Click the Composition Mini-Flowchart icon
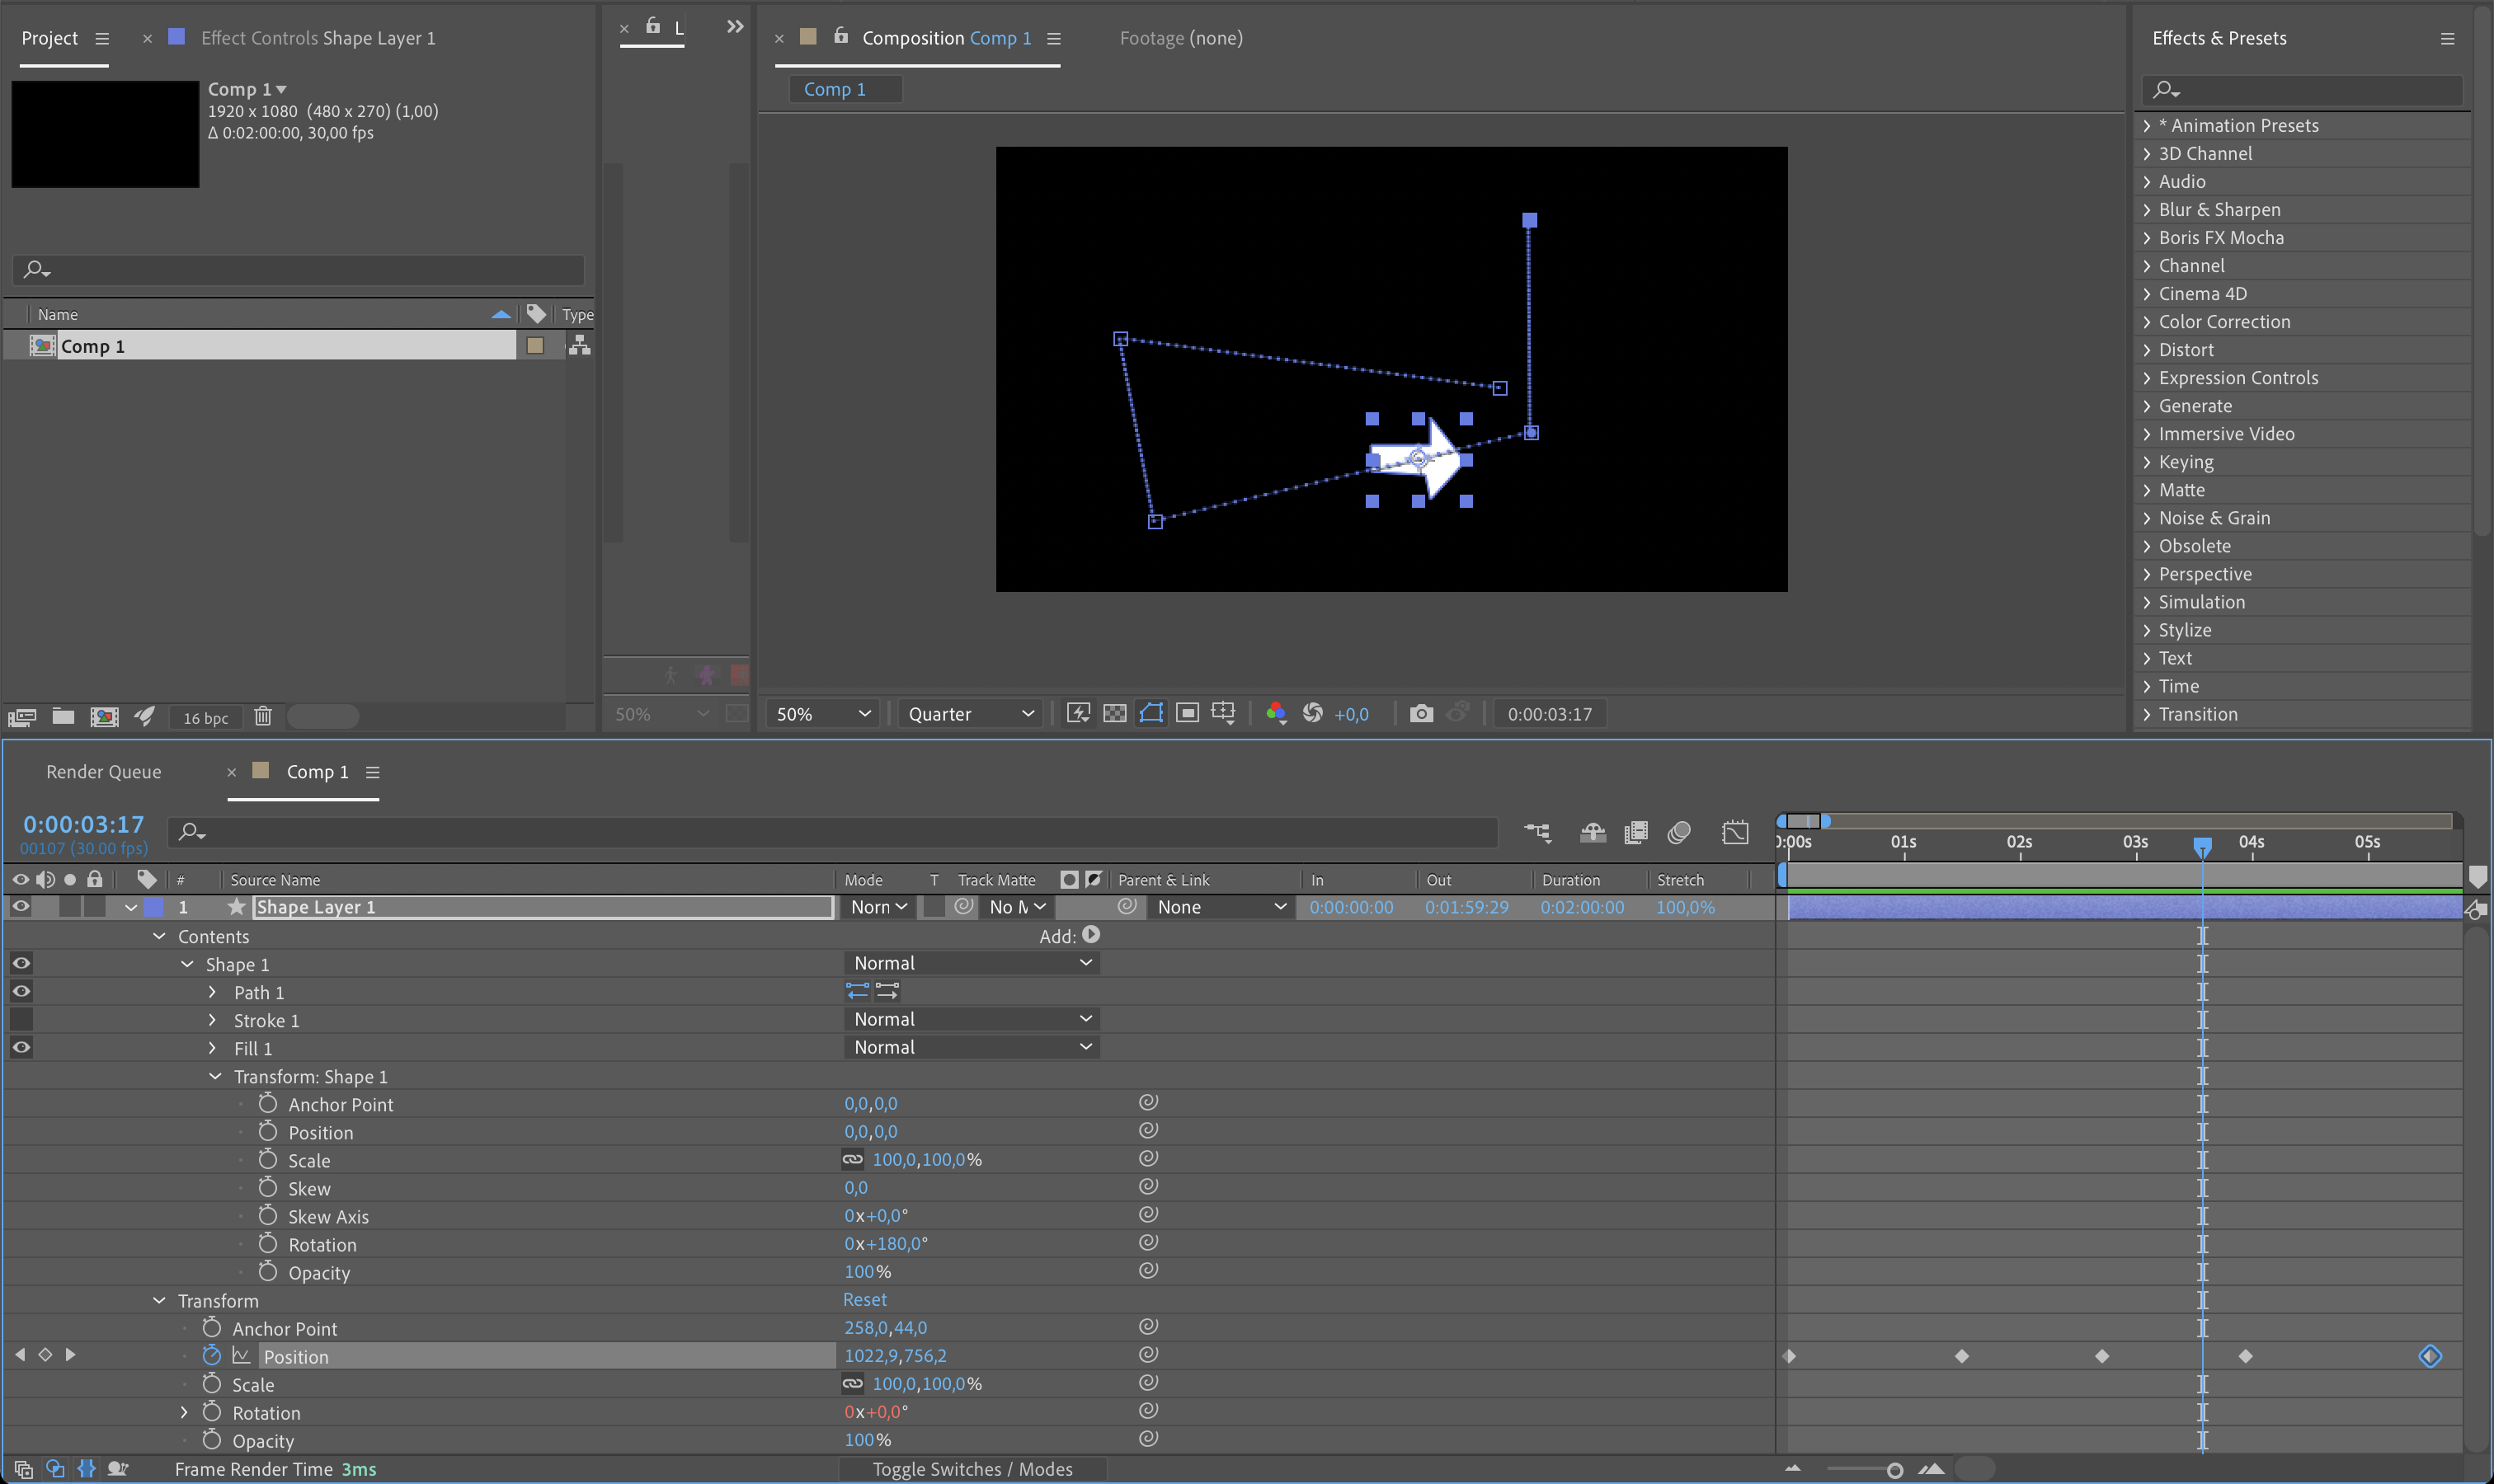 1537,831
